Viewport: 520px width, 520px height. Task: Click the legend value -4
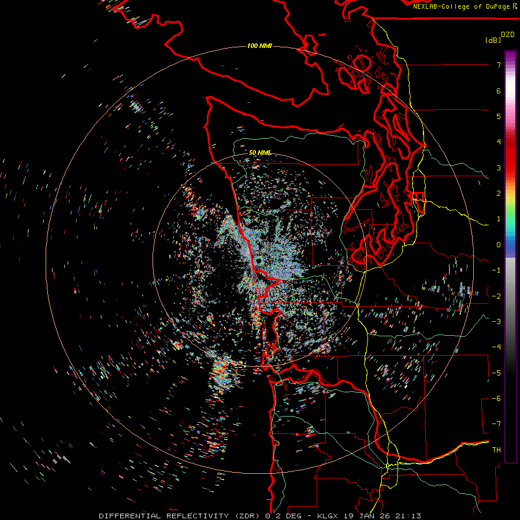496,347
